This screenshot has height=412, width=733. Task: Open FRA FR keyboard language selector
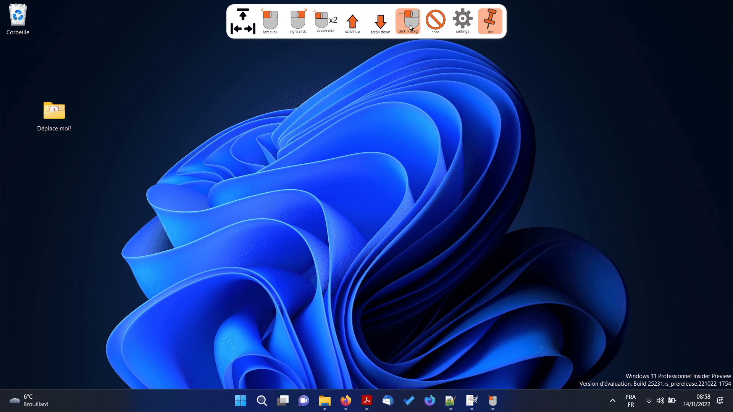pos(631,401)
